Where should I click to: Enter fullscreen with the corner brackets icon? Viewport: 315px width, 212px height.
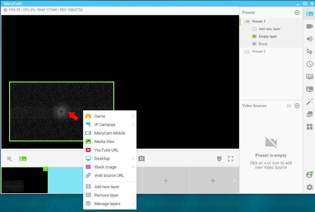(231, 159)
